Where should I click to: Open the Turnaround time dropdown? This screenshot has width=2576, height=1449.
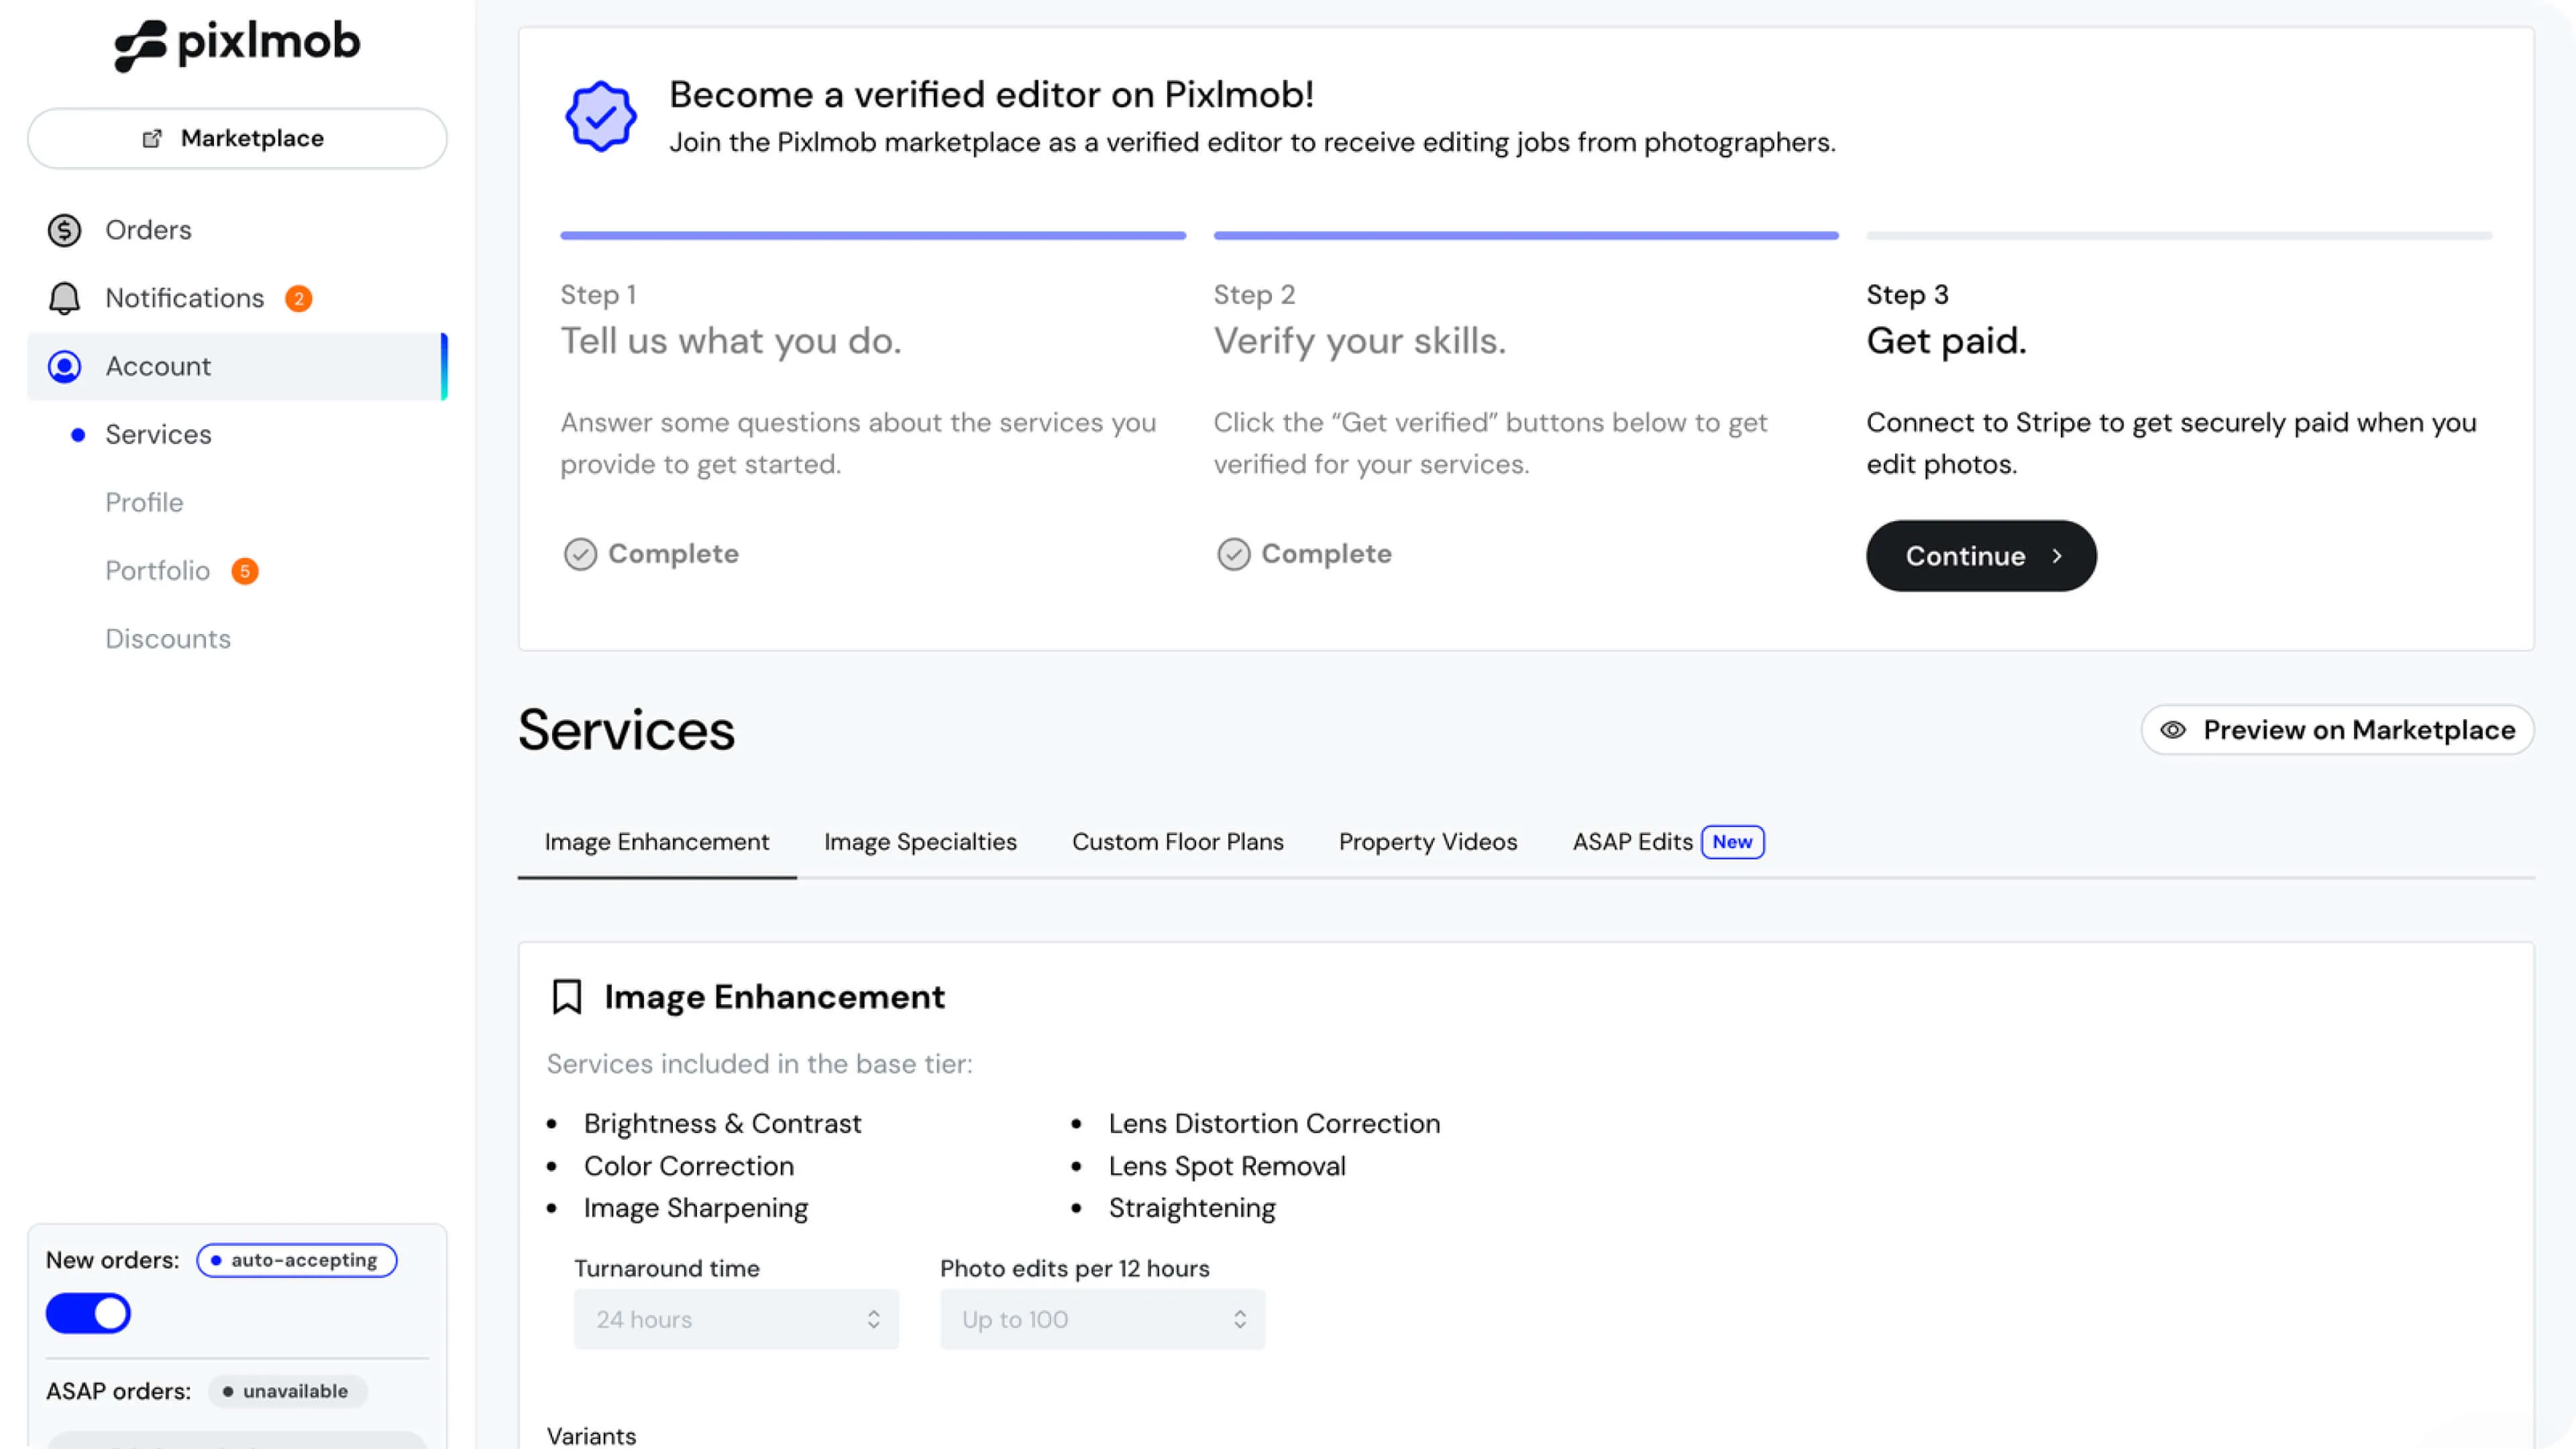pyautogui.click(x=735, y=1319)
